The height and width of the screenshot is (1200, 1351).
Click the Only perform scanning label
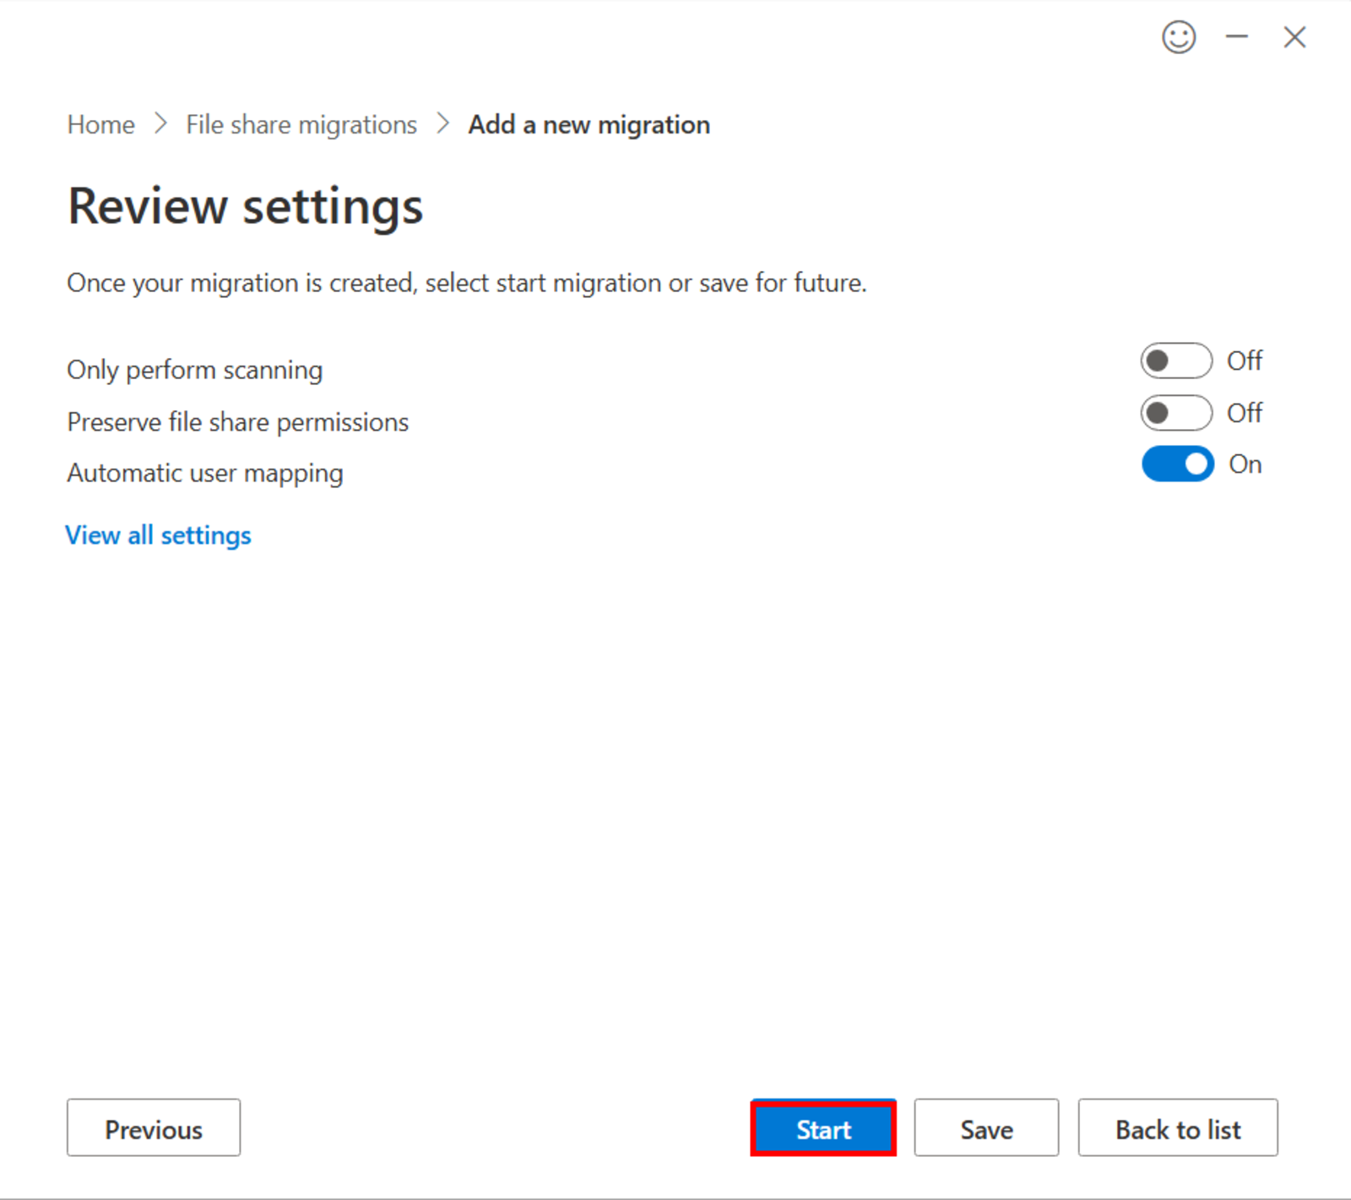[x=194, y=370]
